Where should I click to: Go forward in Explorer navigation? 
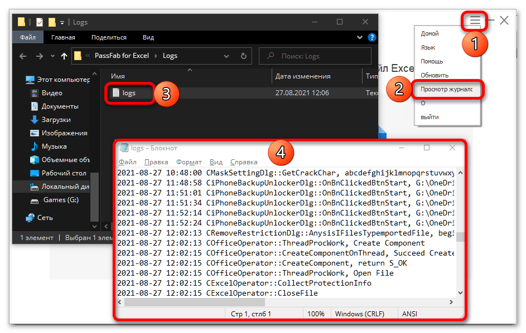click(40, 56)
